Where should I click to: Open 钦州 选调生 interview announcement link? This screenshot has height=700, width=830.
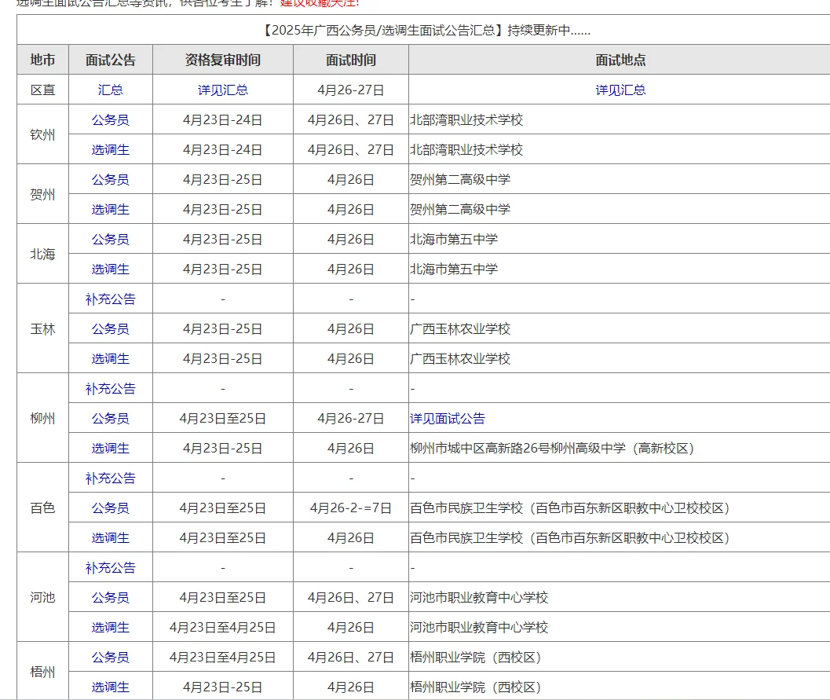click(x=110, y=150)
